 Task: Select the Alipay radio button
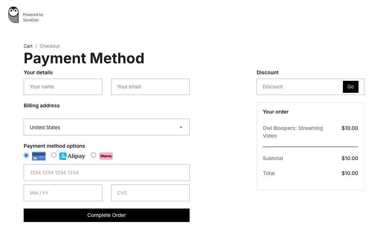54,155
